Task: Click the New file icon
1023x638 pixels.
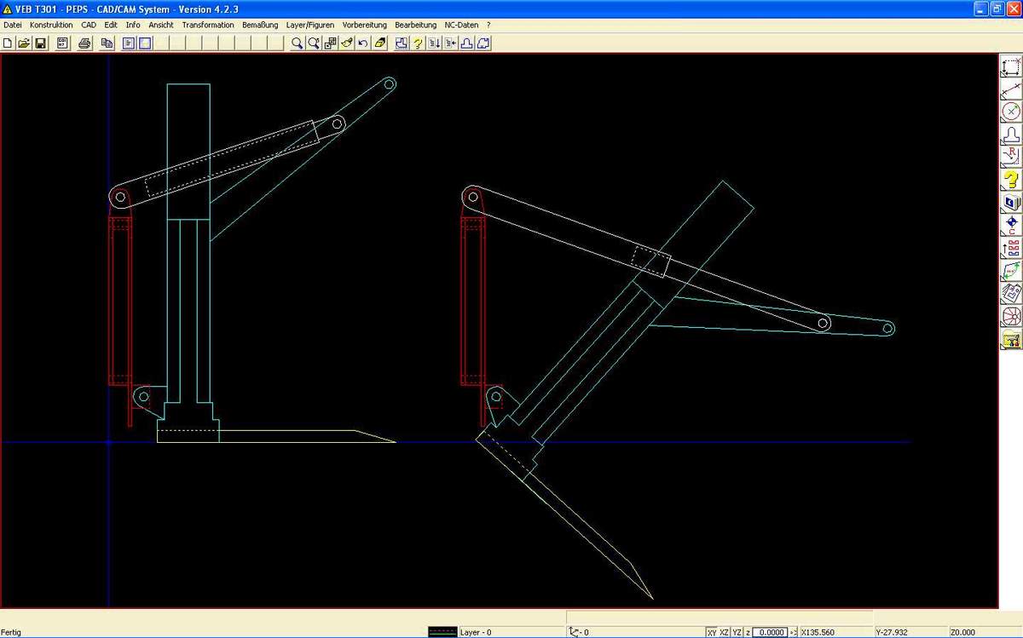Action: point(9,43)
